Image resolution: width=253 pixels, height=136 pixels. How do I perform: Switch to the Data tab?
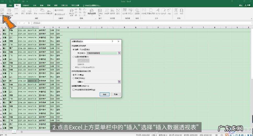pyautogui.click(x=42, y=5)
